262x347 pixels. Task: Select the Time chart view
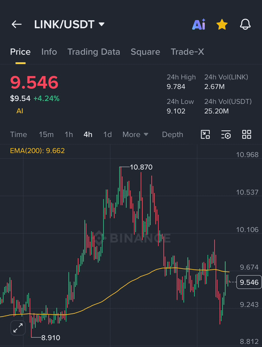[x=19, y=135]
